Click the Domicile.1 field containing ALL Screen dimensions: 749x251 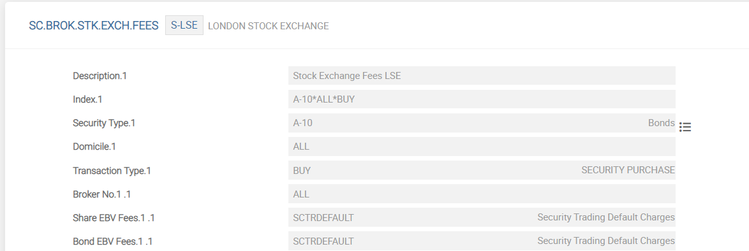click(x=482, y=147)
